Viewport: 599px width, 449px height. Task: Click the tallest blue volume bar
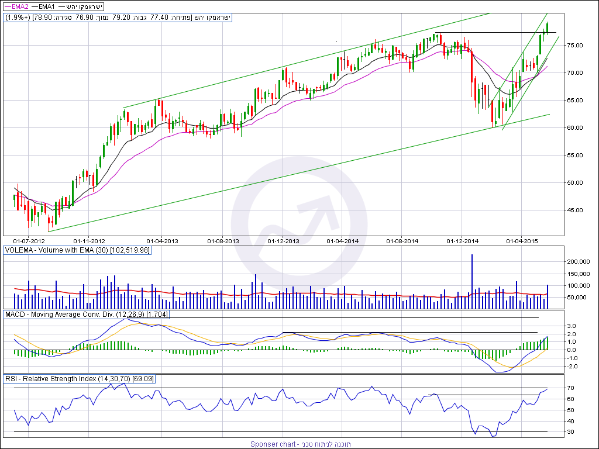pos(472,281)
